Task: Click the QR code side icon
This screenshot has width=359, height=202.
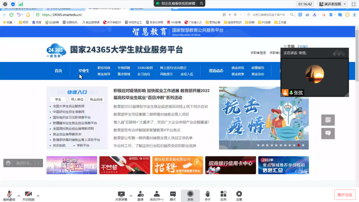Action: pyautogui.click(x=328, y=120)
